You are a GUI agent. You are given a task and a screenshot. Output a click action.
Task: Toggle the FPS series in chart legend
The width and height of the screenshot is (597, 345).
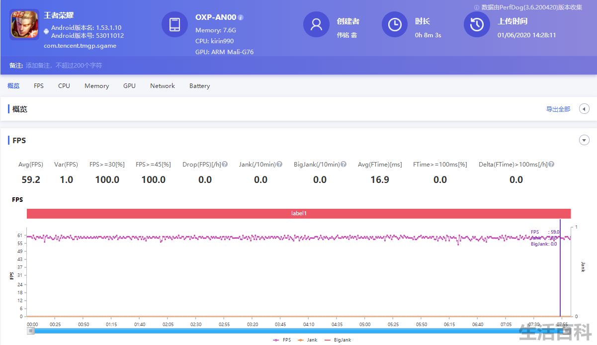282,340
